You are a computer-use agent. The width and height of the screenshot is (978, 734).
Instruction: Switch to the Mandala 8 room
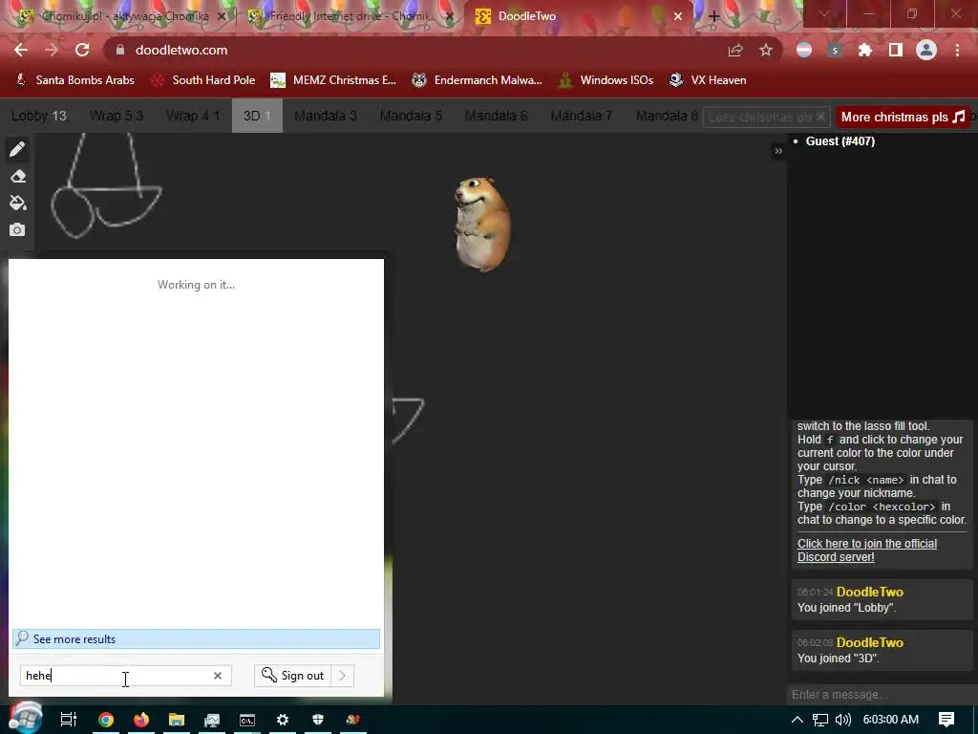tap(666, 116)
